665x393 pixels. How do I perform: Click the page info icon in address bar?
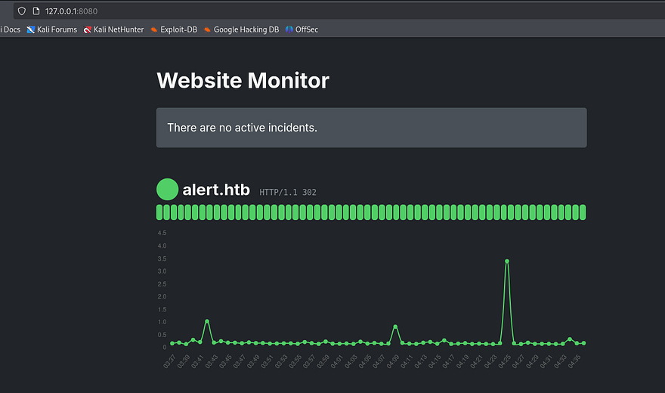click(36, 11)
